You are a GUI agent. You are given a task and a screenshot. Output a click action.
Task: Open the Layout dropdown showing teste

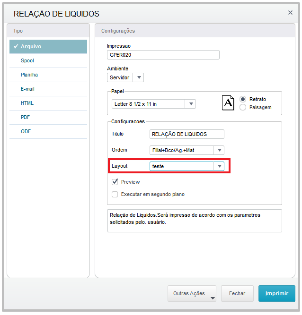point(187,166)
